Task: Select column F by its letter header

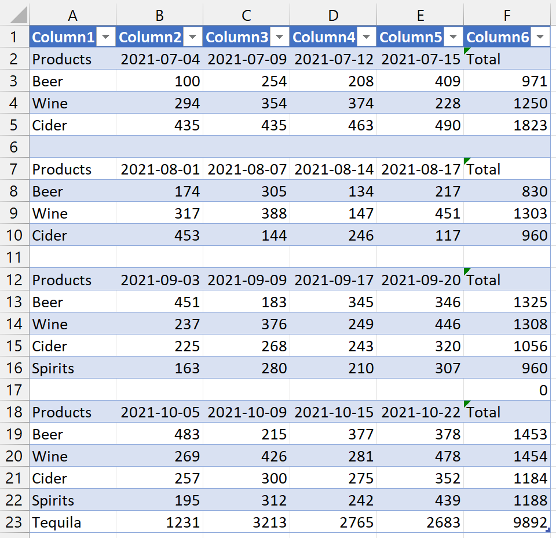Action: click(507, 15)
